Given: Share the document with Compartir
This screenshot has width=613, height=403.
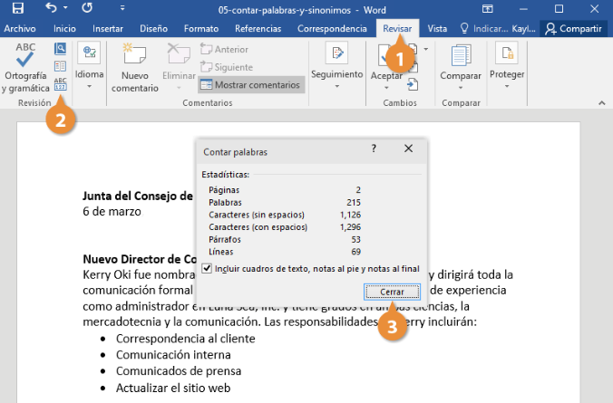Looking at the screenshot, I should coord(573,28).
